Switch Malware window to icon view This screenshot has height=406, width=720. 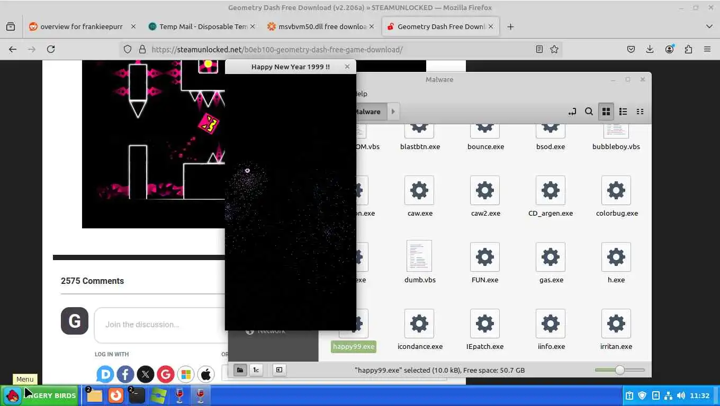pos(606,112)
